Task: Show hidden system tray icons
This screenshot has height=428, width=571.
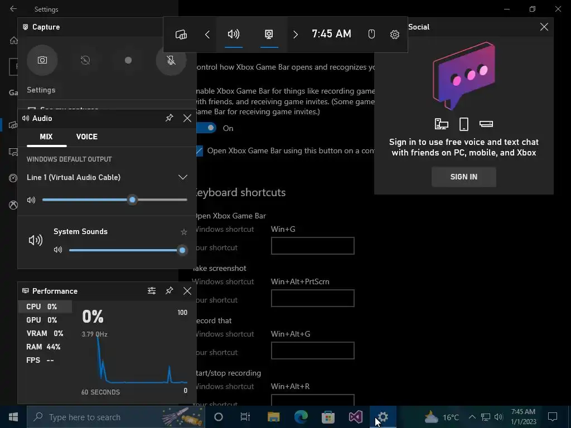Action: pyautogui.click(x=472, y=417)
